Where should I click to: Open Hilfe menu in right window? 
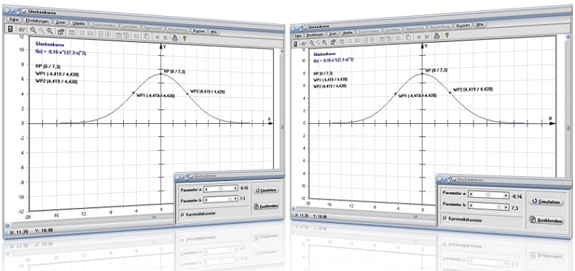point(479,25)
